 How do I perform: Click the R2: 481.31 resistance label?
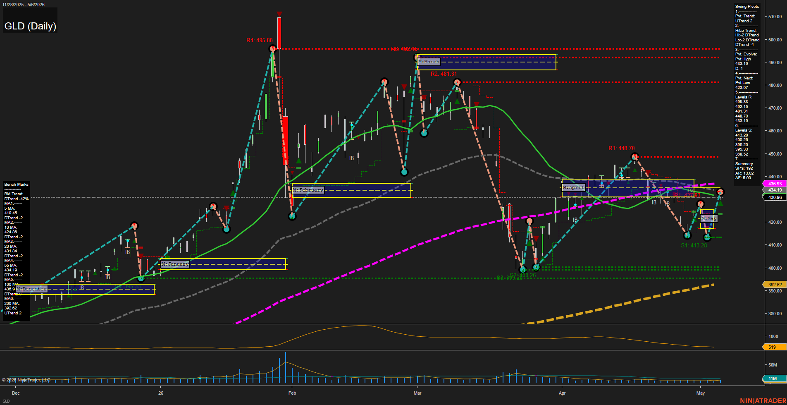coord(444,74)
